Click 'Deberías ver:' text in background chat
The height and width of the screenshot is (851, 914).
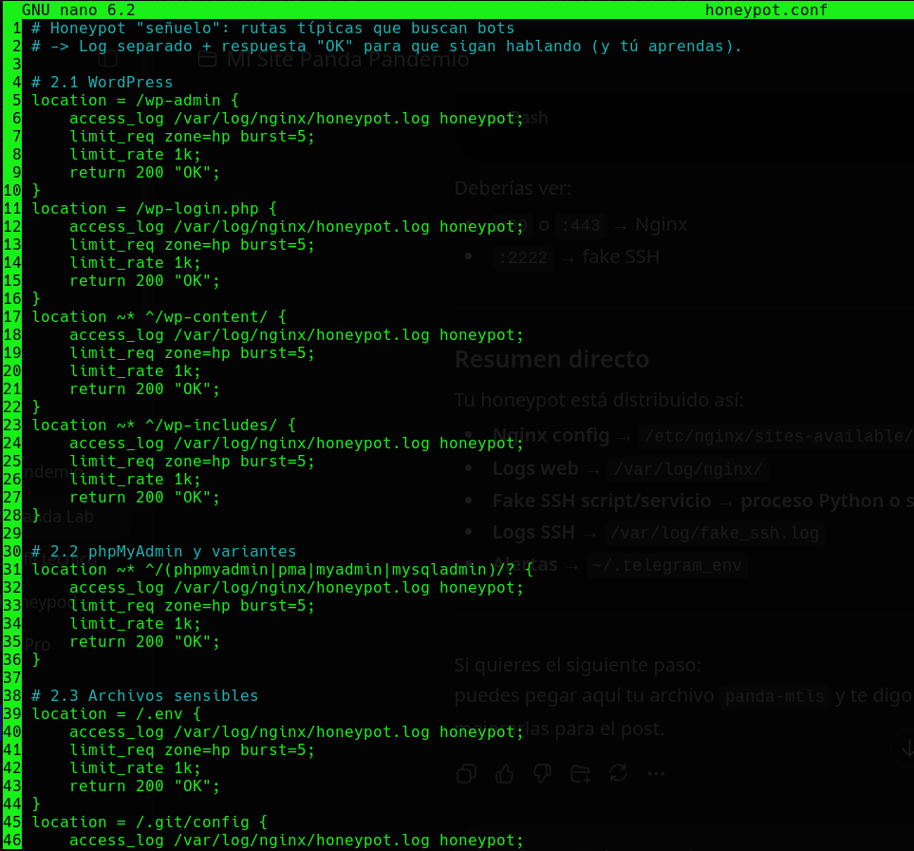tap(513, 188)
